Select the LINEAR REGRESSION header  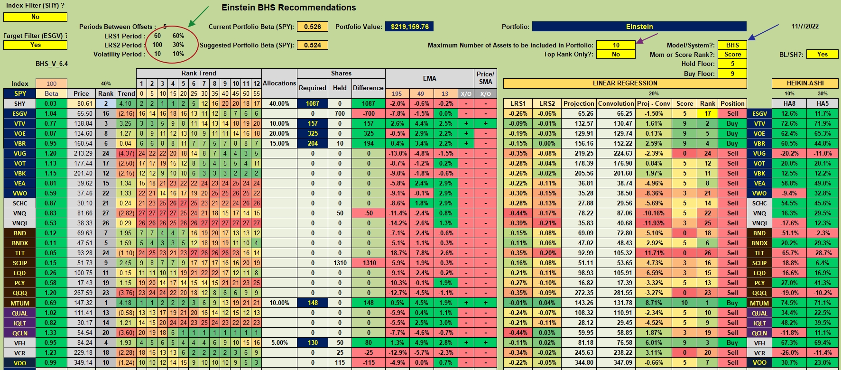point(625,83)
